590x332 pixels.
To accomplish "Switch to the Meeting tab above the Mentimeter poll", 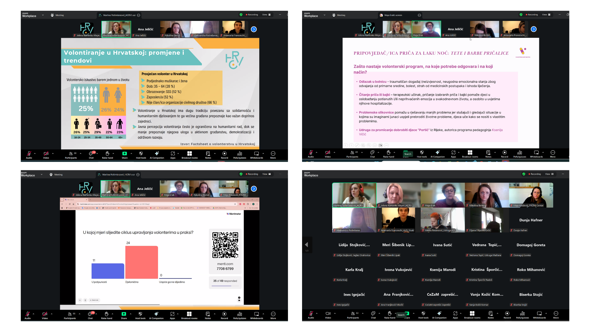I will coord(57,175).
